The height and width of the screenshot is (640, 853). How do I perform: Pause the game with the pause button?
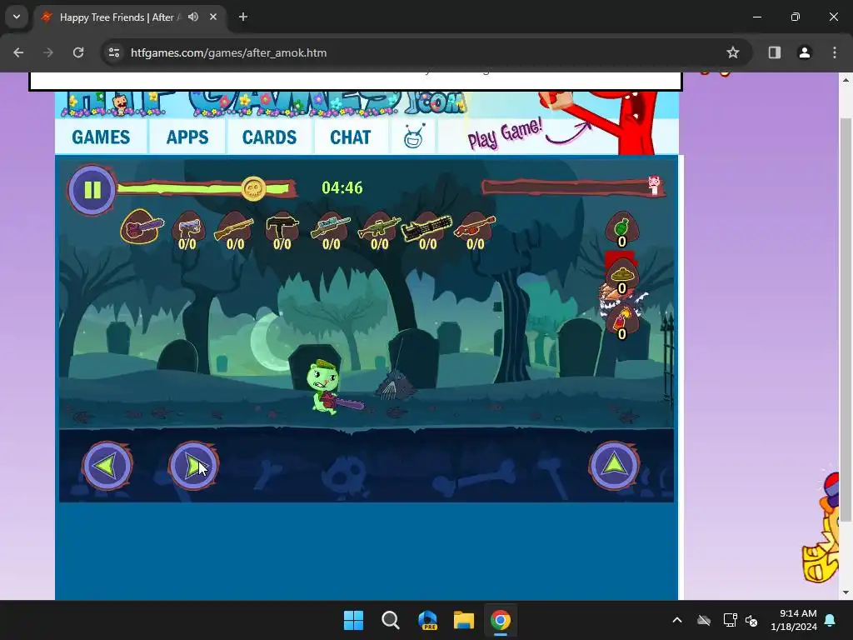tap(92, 190)
